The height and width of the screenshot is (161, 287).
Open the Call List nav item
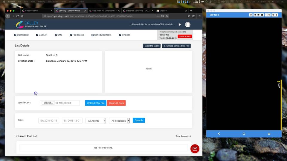point(42,35)
